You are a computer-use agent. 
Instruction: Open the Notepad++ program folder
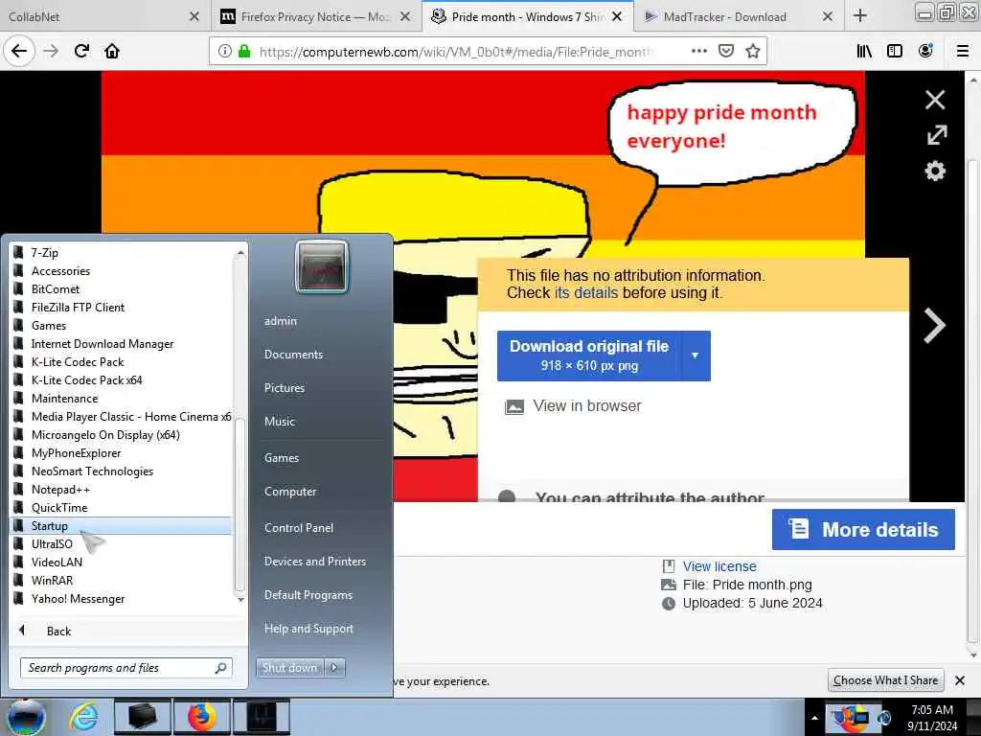coord(122,490)
